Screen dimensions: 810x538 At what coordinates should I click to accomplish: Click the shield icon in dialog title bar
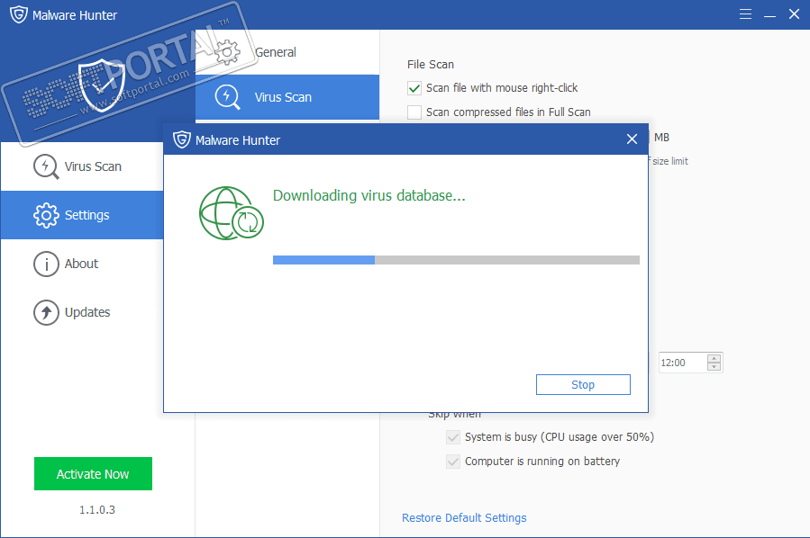(x=181, y=139)
